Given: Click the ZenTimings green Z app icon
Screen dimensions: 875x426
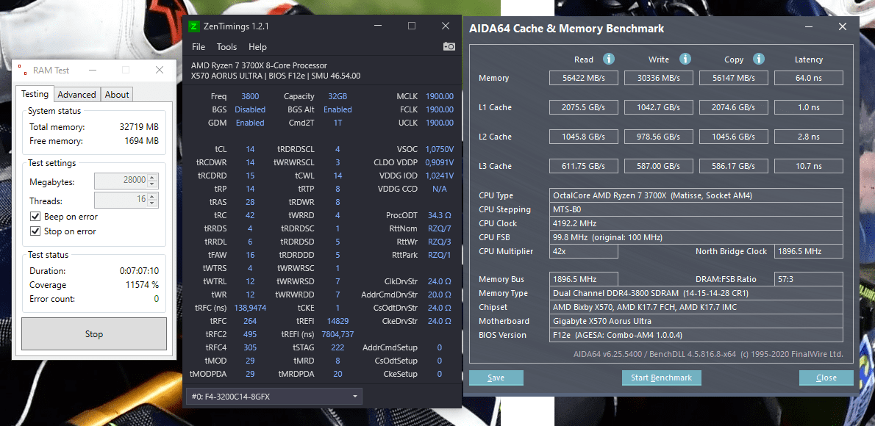Looking at the screenshot, I should click(193, 26).
